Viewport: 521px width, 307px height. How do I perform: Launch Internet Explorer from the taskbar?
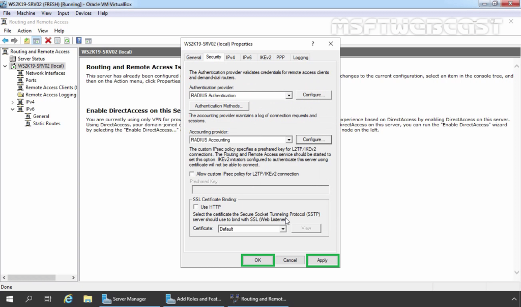click(x=68, y=299)
